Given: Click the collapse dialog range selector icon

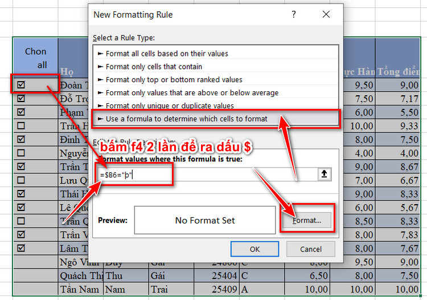Looking at the screenshot, I should point(324,174).
